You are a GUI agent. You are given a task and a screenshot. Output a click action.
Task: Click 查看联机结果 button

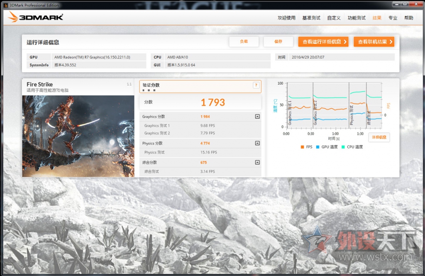(374, 42)
